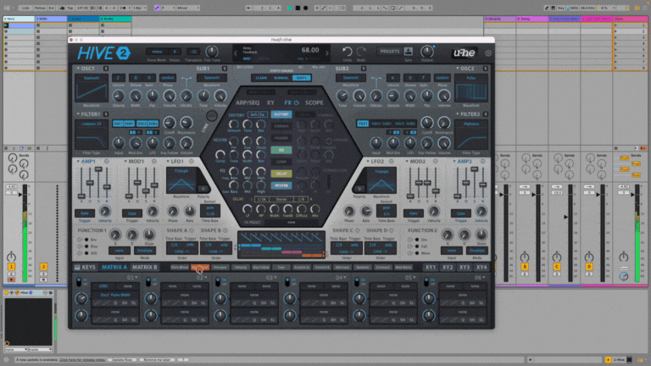This screenshot has width=651, height=366.
Task: Click the AMP2 gear icon
Action: (482, 161)
